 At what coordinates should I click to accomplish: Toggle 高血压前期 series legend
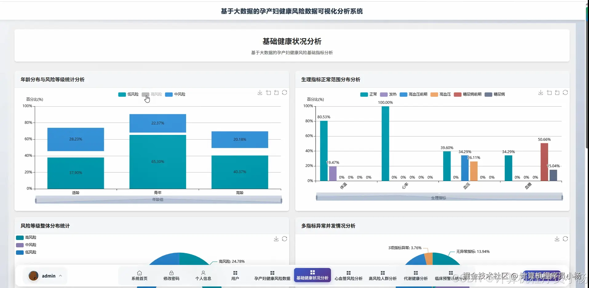[x=413, y=94]
